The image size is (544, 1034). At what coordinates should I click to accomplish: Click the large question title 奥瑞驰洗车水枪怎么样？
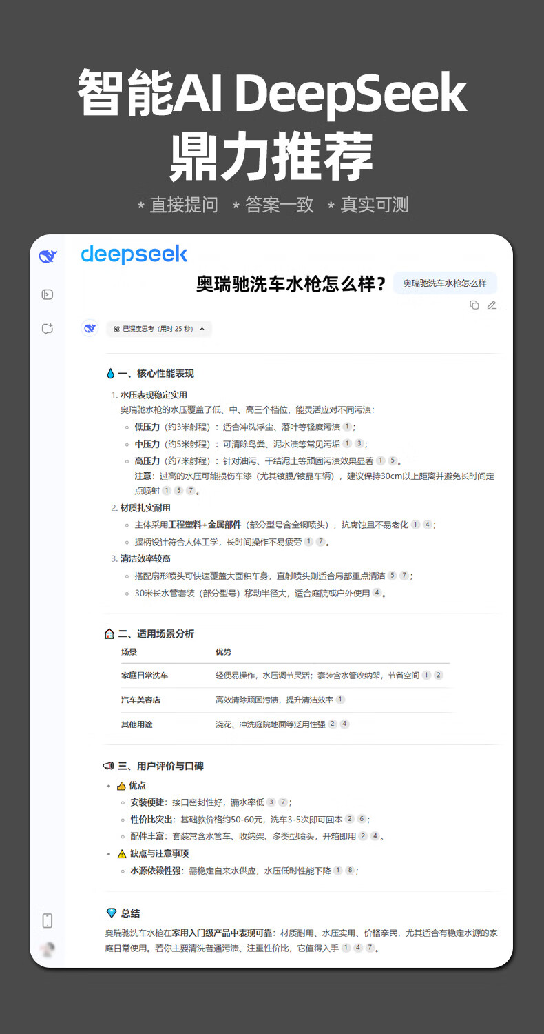[x=291, y=284]
